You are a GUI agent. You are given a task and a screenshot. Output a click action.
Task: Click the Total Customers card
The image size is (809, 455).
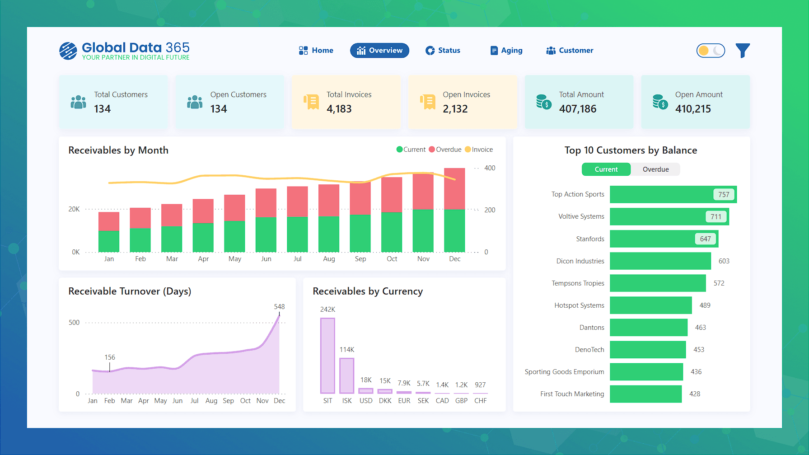(113, 102)
